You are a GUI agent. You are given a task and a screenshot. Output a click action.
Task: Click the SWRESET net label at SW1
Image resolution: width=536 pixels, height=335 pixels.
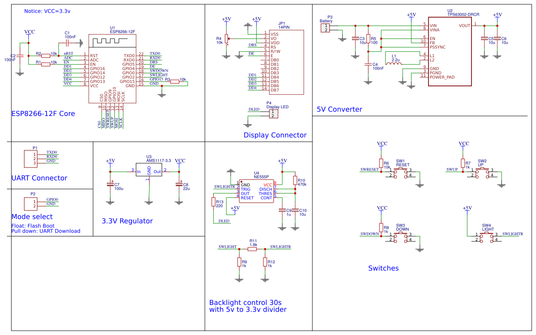click(370, 170)
